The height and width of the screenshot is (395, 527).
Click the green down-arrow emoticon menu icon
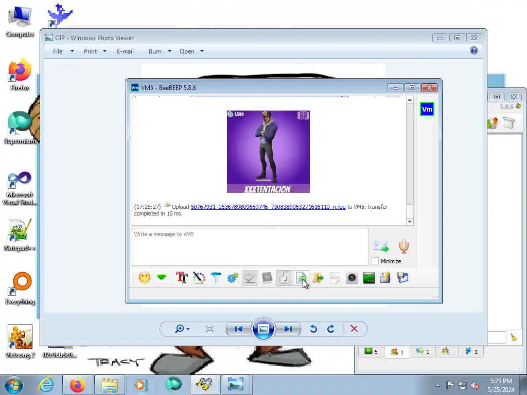click(162, 277)
